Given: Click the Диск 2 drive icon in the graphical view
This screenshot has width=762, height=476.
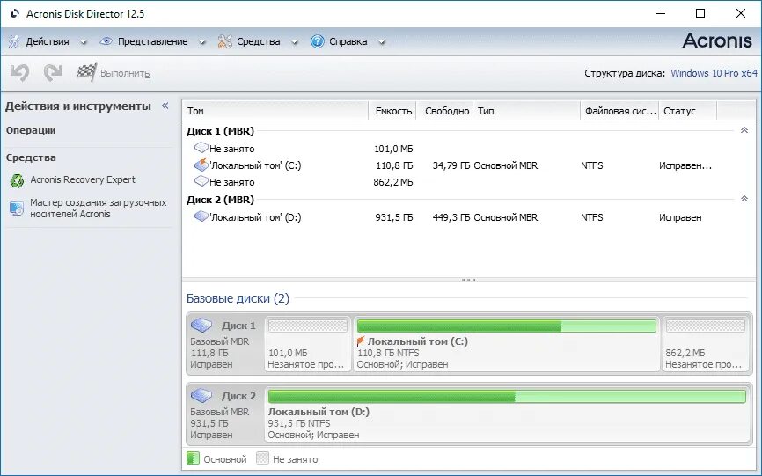Looking at the screenshot, I should pos(201,395).
